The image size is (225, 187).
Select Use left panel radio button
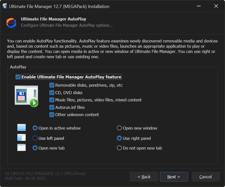coord(35,138)
